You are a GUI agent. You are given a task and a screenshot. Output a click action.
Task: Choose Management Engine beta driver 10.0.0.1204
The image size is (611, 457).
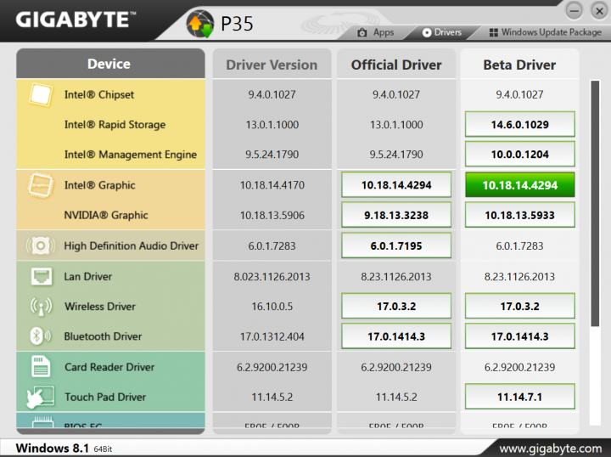[519, 155]
